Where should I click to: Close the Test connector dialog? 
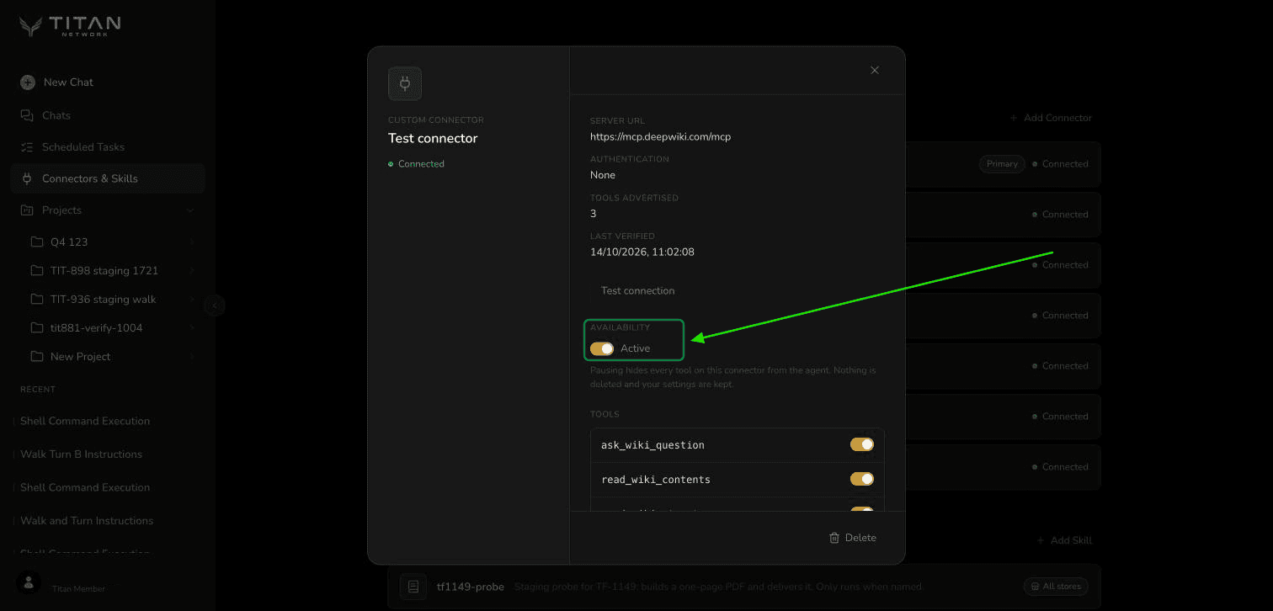(875, 70)
